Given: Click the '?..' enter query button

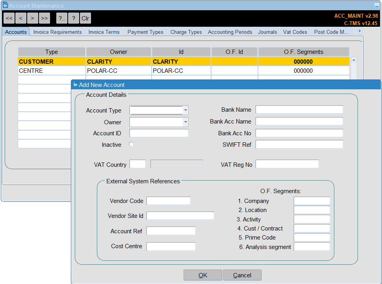Looking at the screenshot, I should [62, 18].
